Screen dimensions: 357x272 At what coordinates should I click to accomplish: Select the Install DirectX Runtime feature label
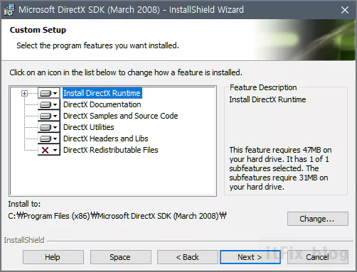(102, 93)
